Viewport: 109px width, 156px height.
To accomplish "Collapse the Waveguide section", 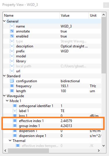I will click(4, 96).
